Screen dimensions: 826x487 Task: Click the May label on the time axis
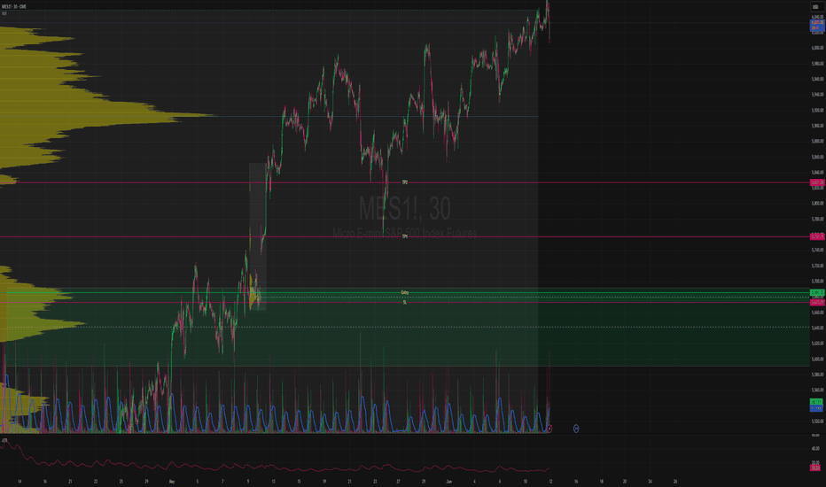(x=172, y=481)
